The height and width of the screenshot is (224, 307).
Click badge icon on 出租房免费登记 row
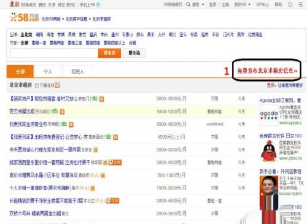(x=115, y=137)
